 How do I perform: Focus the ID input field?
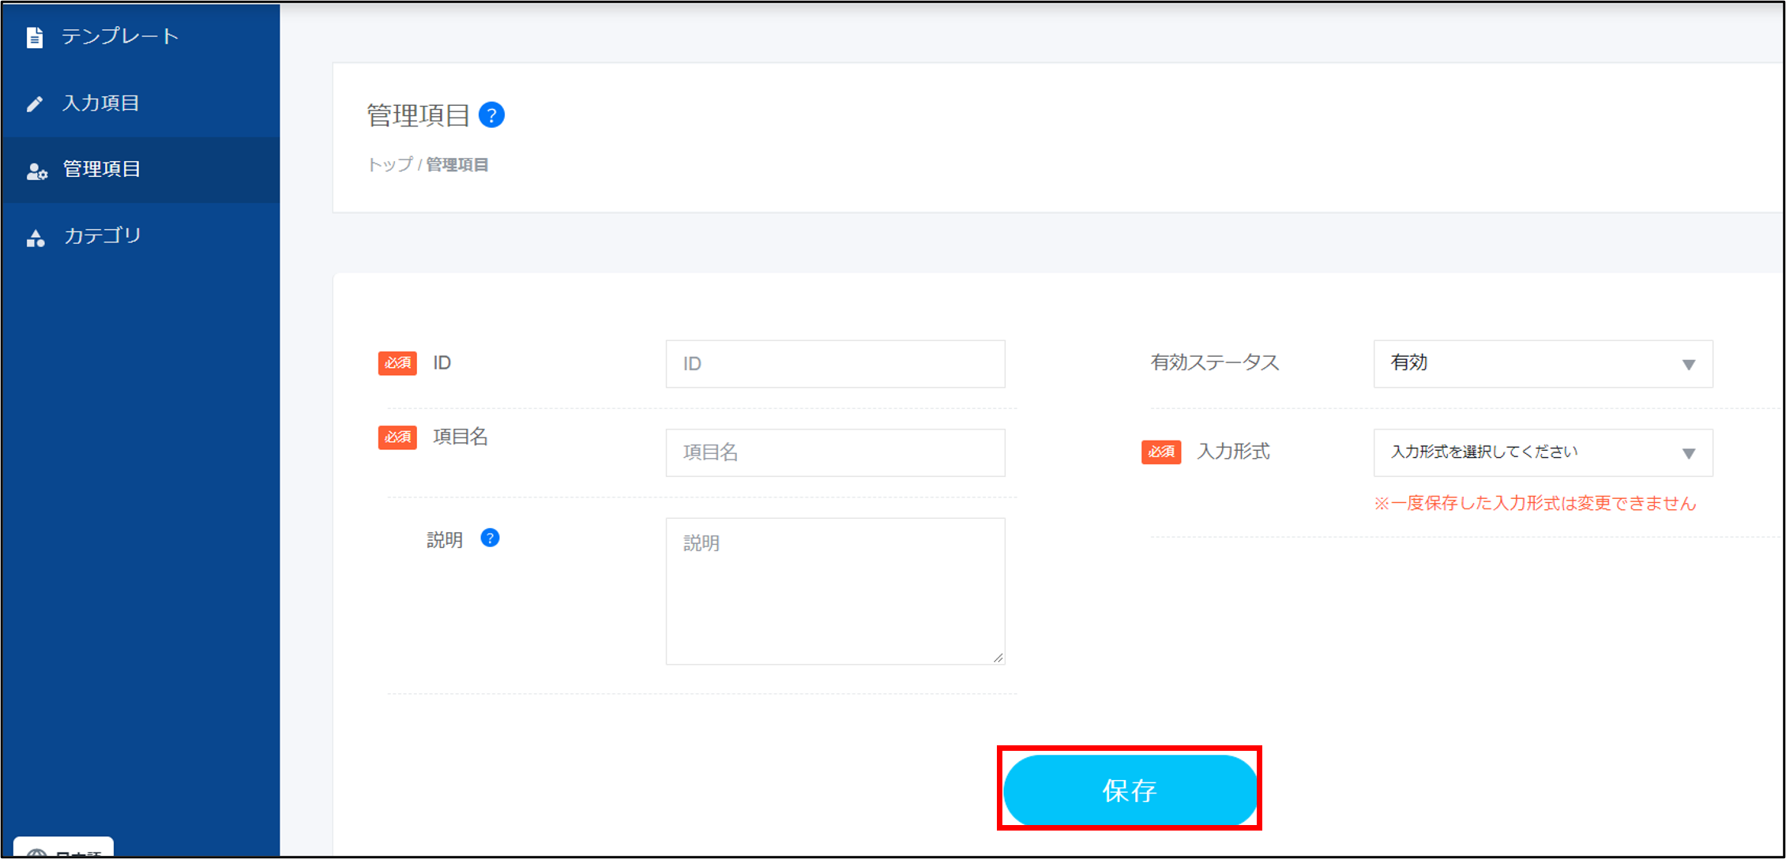coord(835,364)
